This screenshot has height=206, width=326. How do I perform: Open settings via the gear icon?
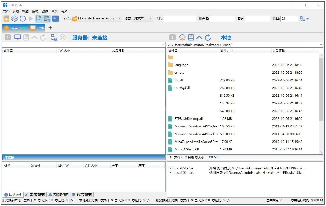click(15, 19)
